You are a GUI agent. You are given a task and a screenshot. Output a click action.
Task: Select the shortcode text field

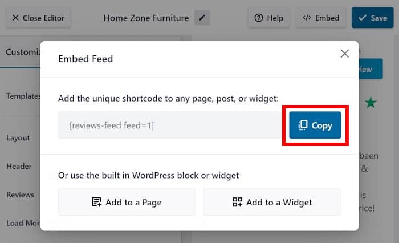coord(170,125)
